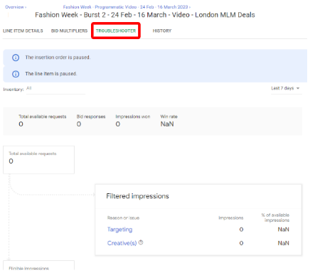Click the Reason or issue column header

pos(123,218)
